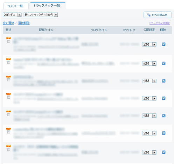Switch to コメント一覧 tab
Screen dimensions: 175x164
pyautogui.click(x=15, y=6)
